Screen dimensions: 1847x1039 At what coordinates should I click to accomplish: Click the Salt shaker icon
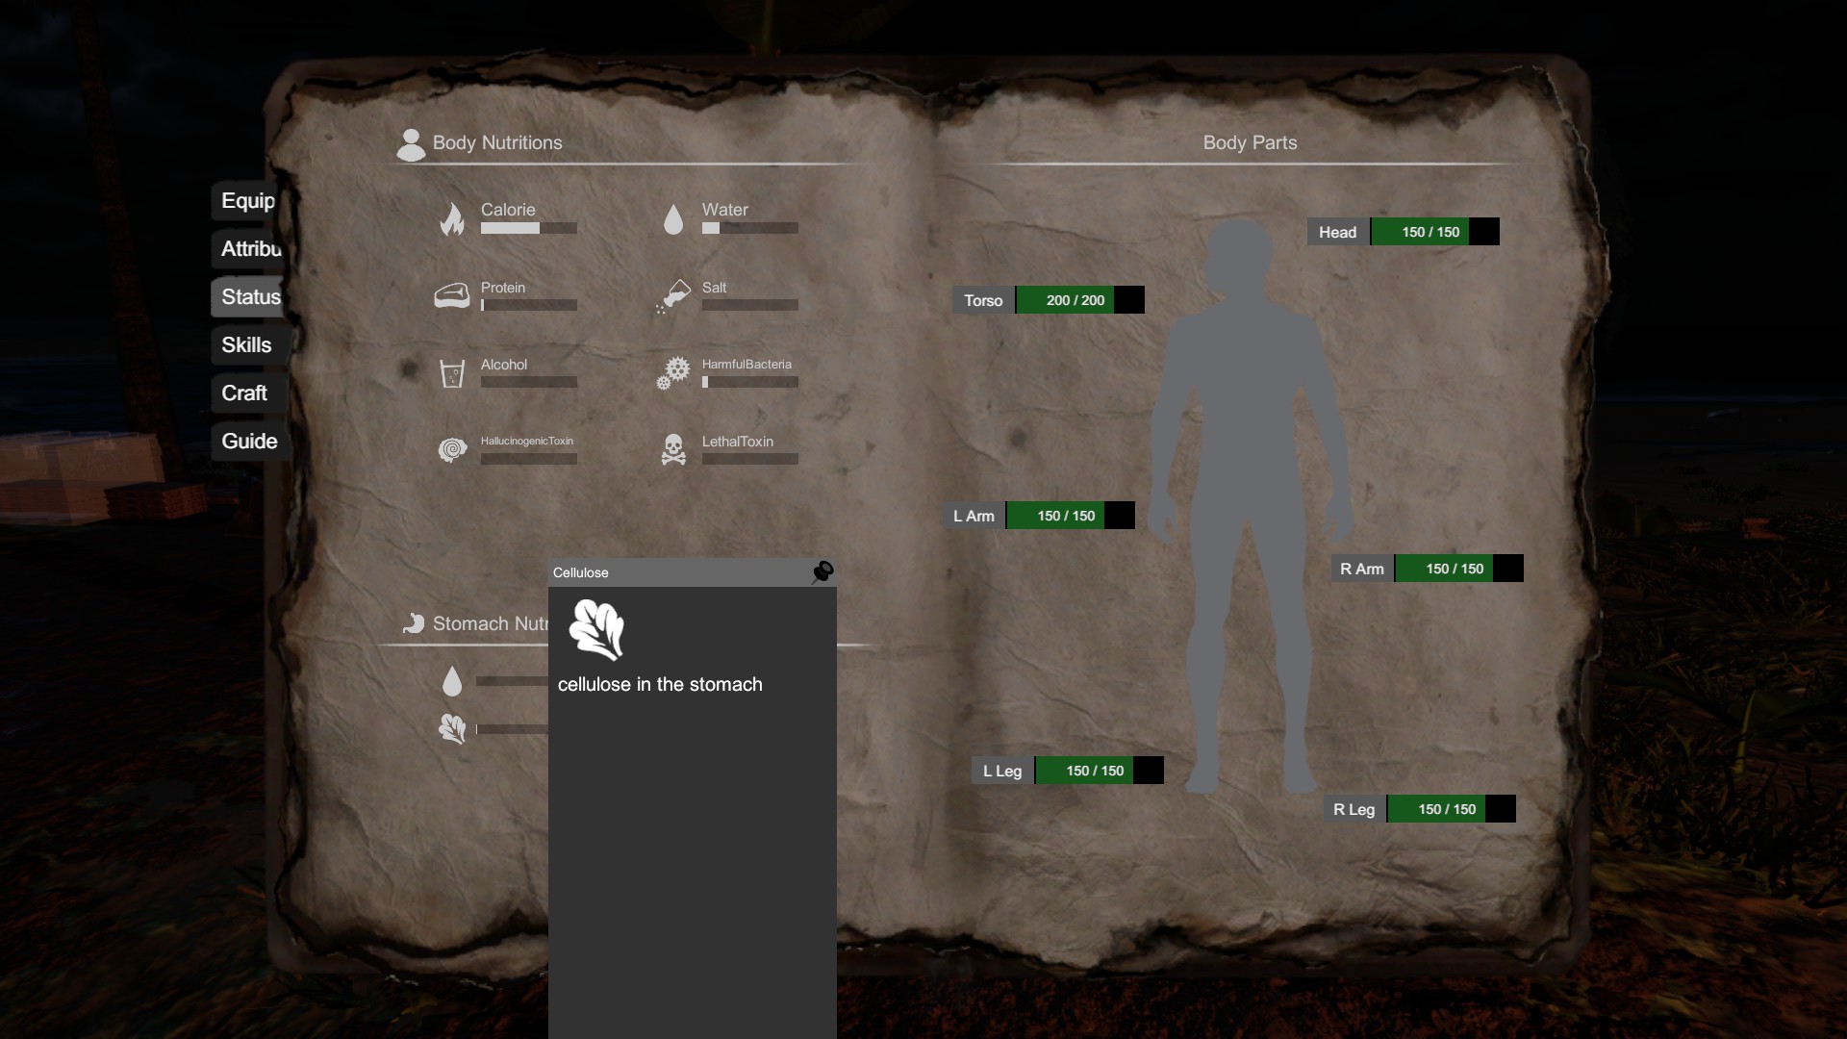(x=673, y=295)
